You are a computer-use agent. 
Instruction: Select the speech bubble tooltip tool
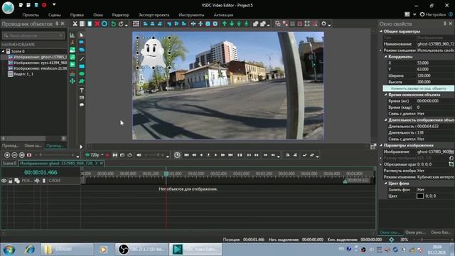tap(82, 105)
